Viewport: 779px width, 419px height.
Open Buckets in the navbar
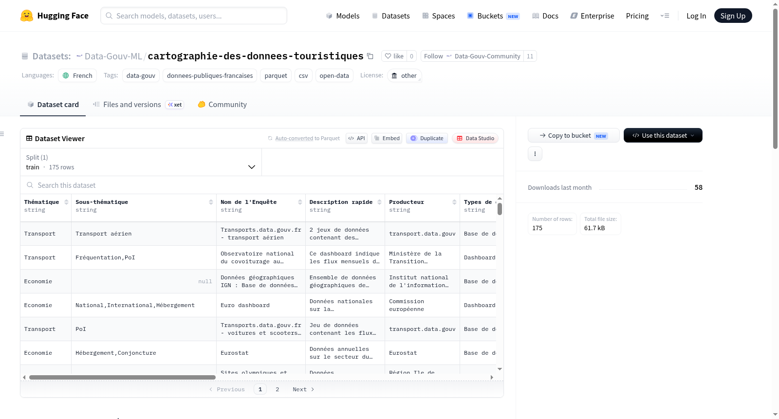(493, 16)
